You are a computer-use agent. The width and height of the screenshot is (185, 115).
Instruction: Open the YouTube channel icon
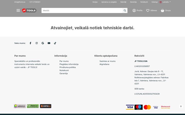(49, 43)
